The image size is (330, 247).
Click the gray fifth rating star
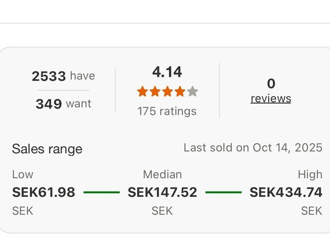192,91
